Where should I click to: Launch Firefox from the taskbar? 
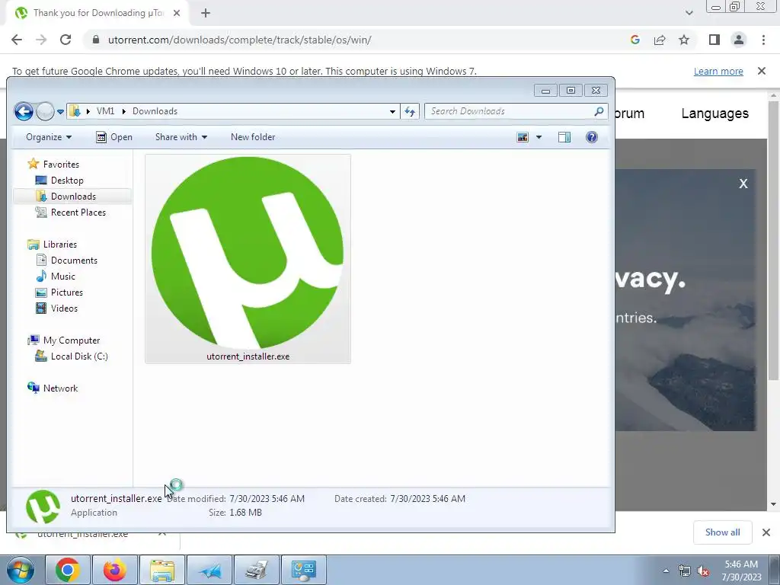(115, 570)
